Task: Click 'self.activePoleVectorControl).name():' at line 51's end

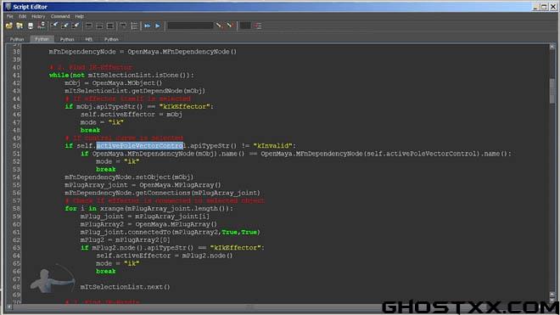Action: tap(439, 154)
